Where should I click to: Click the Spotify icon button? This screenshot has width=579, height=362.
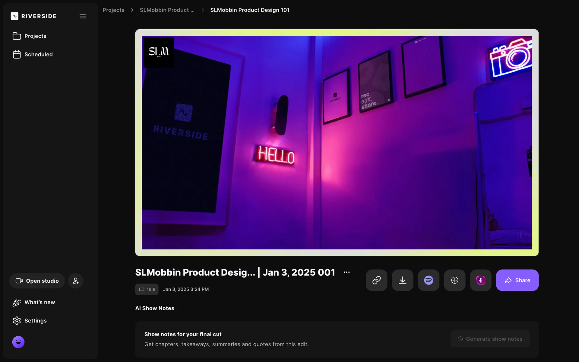click(429, 280)
